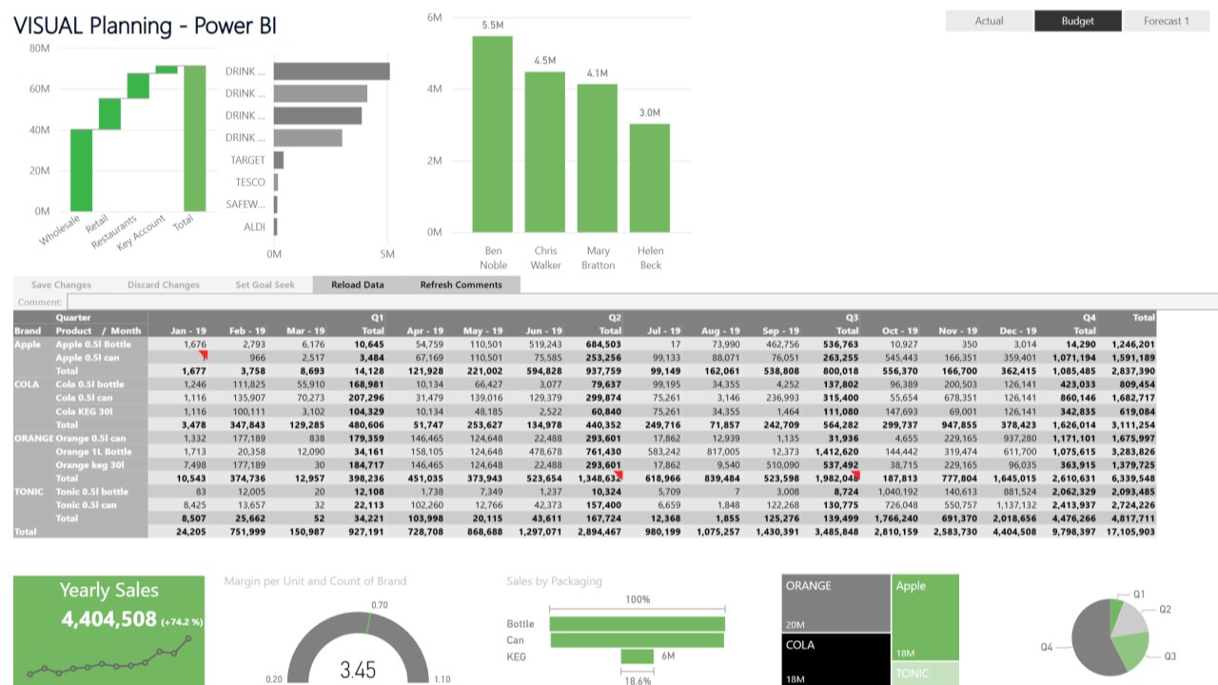Screen dimensions: 1218x685
Task: Click the ORANGE brand row header
Action: click(33, 438)
